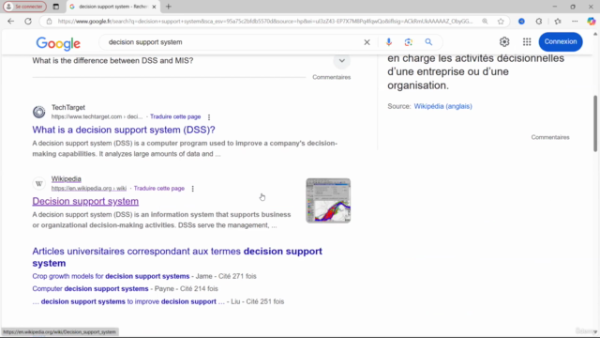600x338 pixels.
Task: Submit search with magnifier icon
Action: (428, 42)
